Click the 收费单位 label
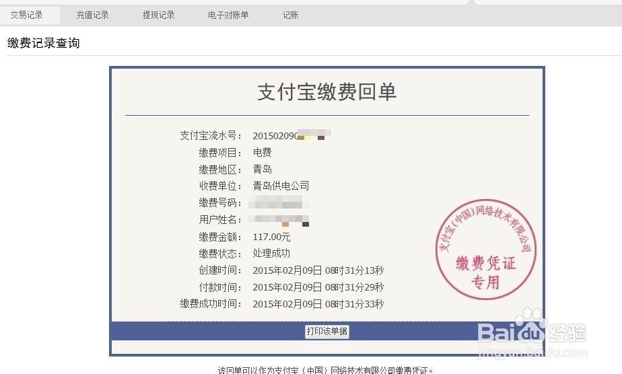Image resolution: width=622 pixels, height=374 pixels. (x=220, y=186)
